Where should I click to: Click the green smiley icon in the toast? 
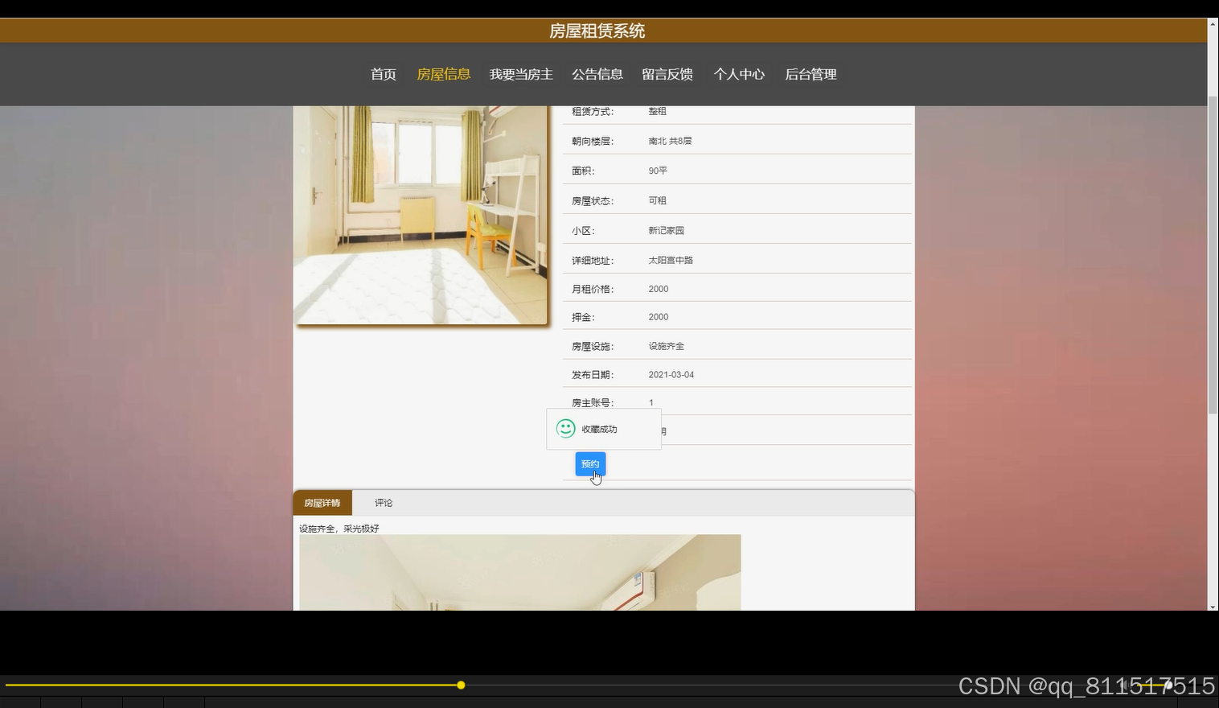tap(565, 428)
